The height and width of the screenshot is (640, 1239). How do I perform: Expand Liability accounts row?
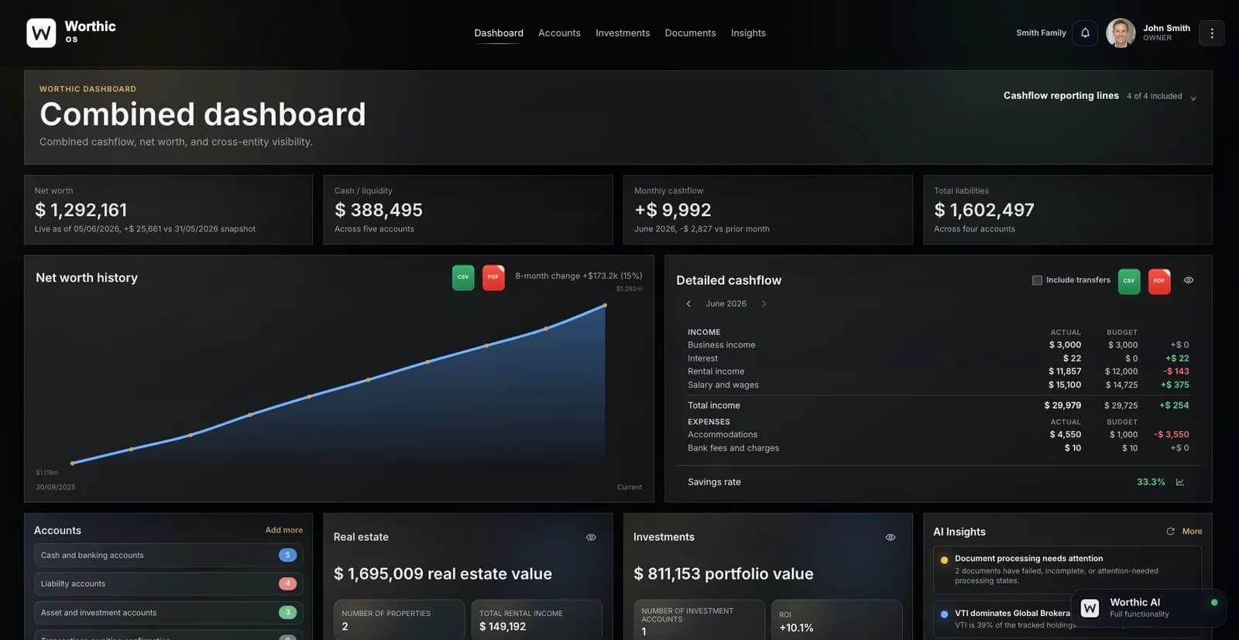coord(168,584)
